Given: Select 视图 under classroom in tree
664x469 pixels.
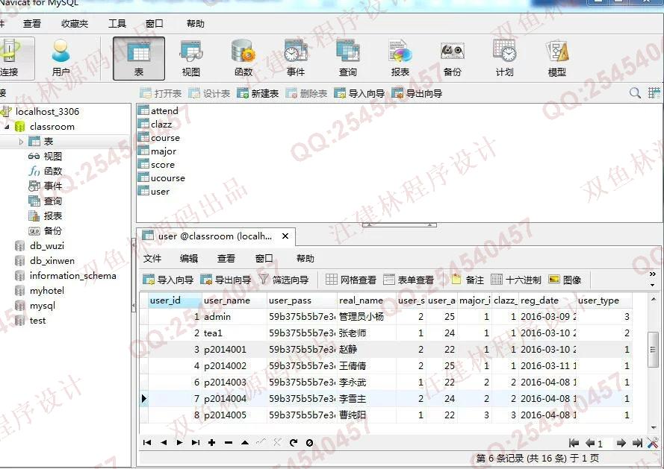Looking at the screenshot, I should 52,157.
